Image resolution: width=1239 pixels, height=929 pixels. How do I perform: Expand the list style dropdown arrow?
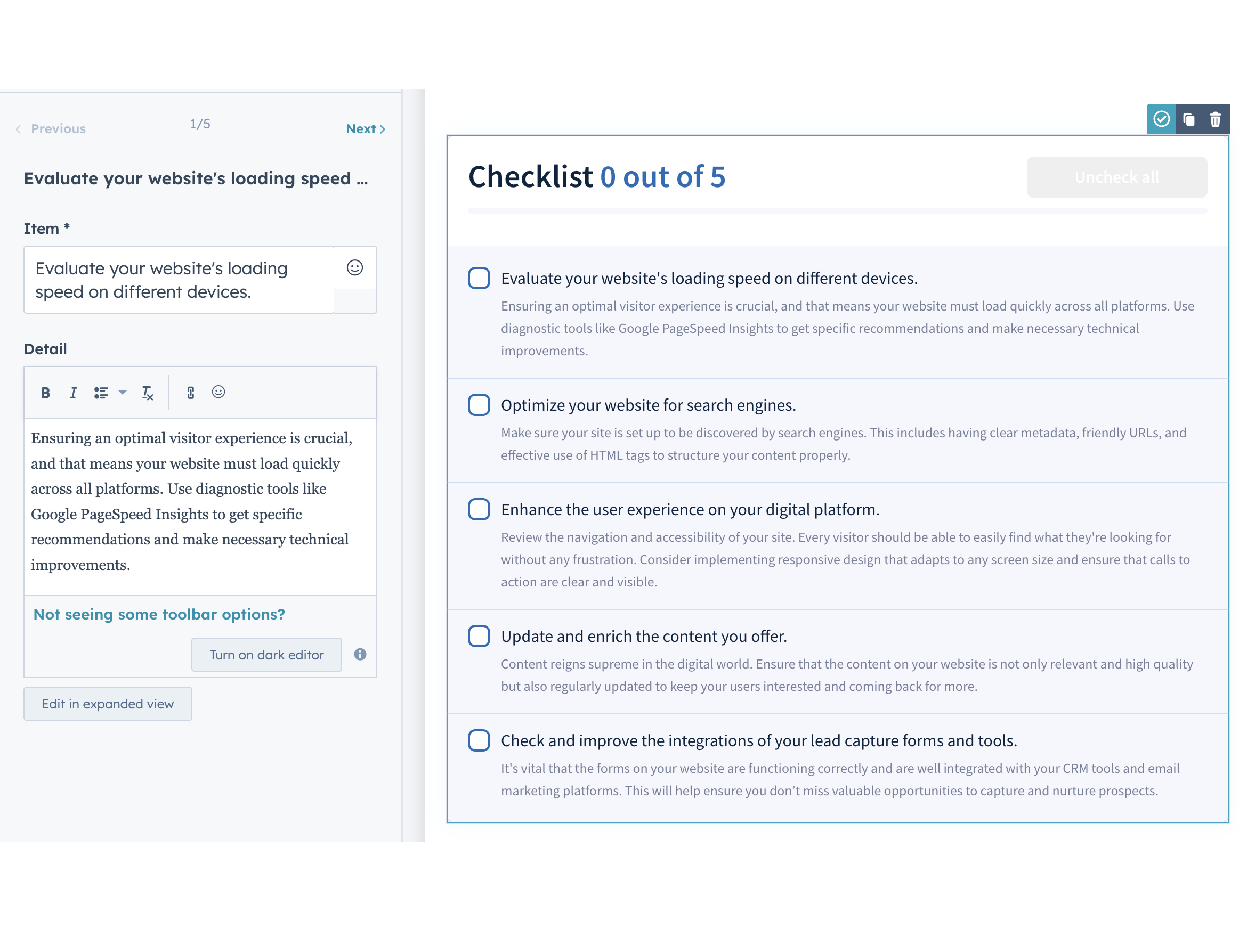123,393
